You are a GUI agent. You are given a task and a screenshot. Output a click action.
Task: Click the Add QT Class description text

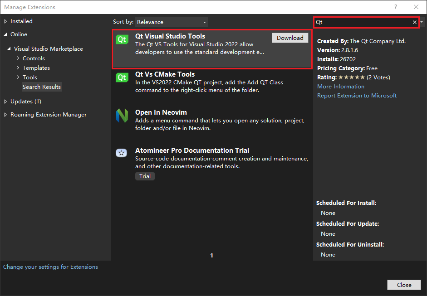point(209,86)
